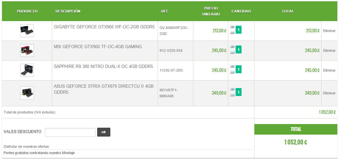Decrease quantity of Gigabyte GTX960 card
Viewport: 339px width, 160px height.
pyautogui.click(x=232, y=33)
